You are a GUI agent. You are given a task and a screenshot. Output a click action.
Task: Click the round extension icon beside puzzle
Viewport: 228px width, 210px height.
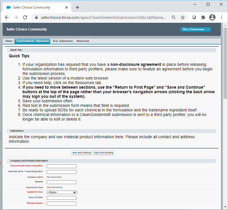[194, 17]
